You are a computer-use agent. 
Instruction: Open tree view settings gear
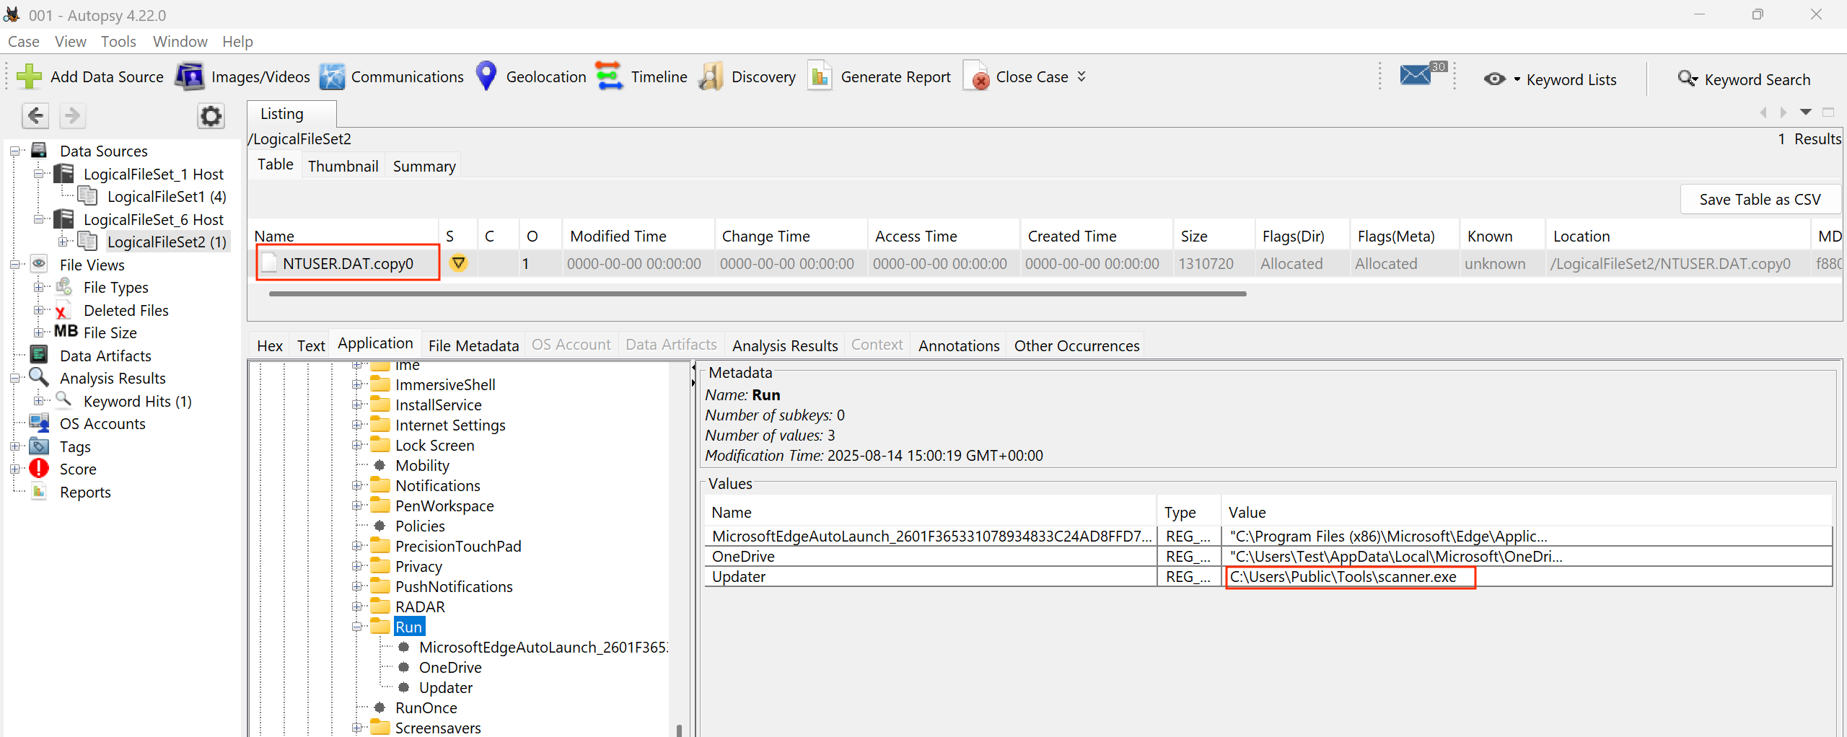(x=211, y=115)
